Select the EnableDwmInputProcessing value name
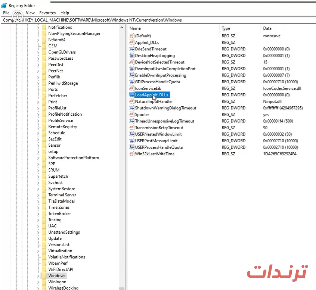 [160, 75]
